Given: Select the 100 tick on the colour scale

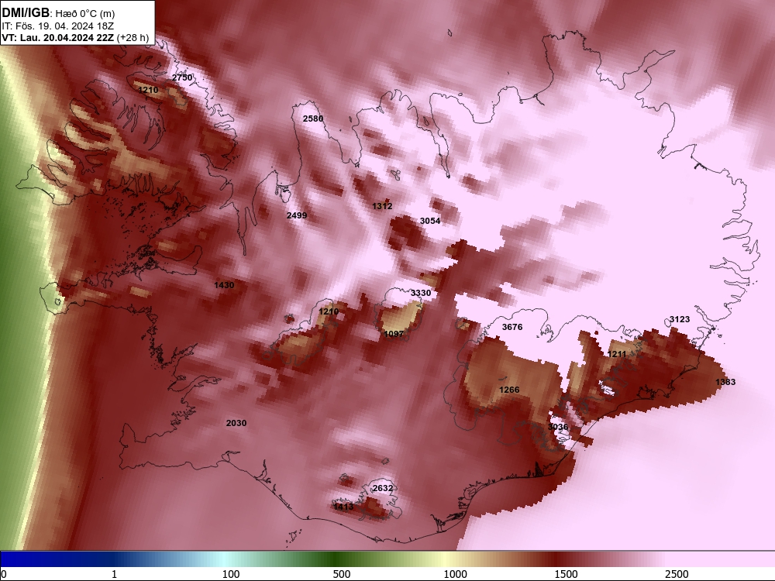Looking at the screenshot, I should [x=231, y=574].
